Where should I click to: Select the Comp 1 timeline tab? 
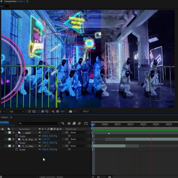[x=4, y=117]
